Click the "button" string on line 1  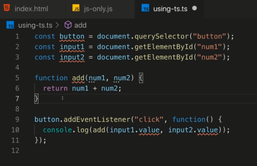point(210,36)
